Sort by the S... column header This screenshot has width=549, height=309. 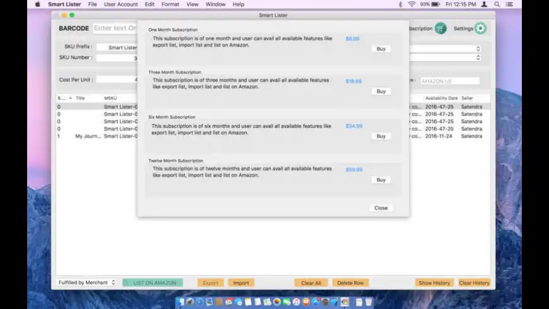click(65, 98)
